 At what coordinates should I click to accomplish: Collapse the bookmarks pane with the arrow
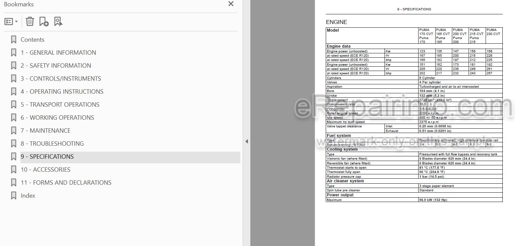pyautogui.click(x=247, y=141)
